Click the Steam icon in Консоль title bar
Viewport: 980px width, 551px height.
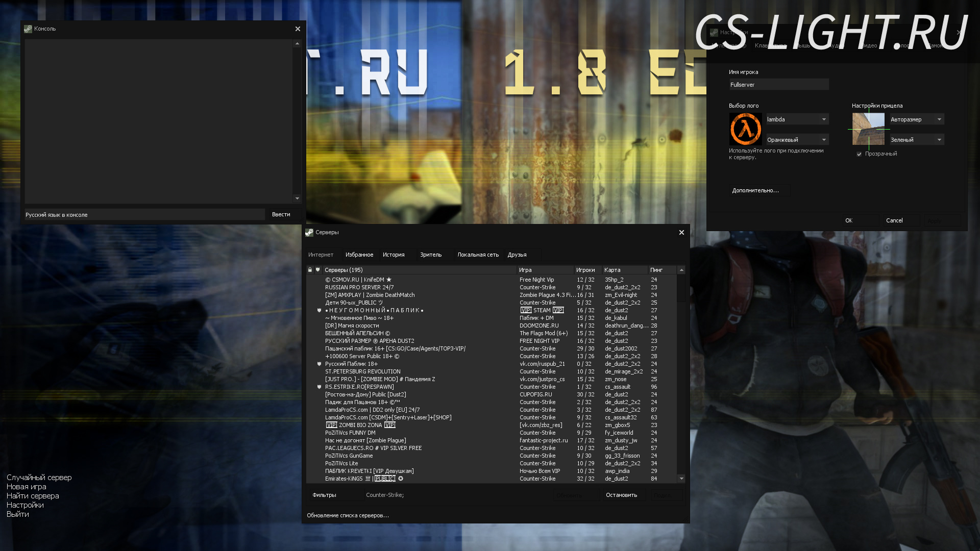point(28,29)
